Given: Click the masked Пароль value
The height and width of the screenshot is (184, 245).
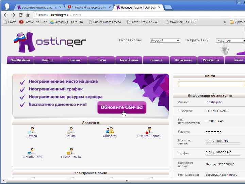Looking at the screenshot, I should coord(213,132).
